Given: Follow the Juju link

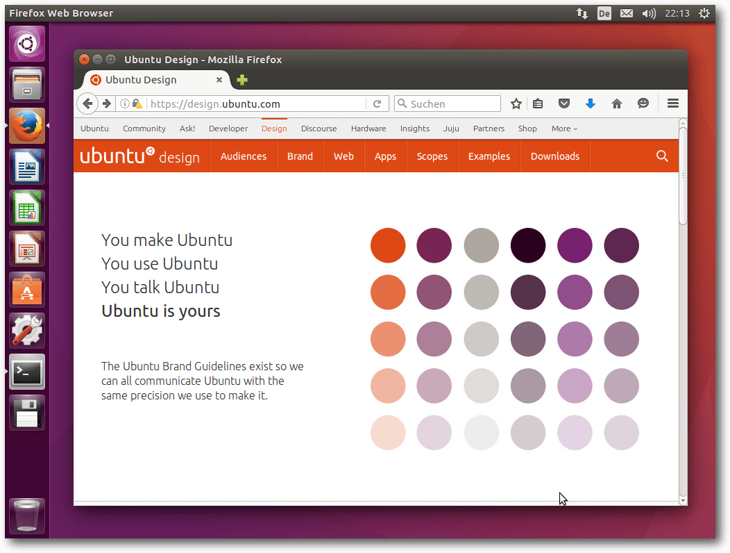Looking at the screenshot, I should click(451, 129).
